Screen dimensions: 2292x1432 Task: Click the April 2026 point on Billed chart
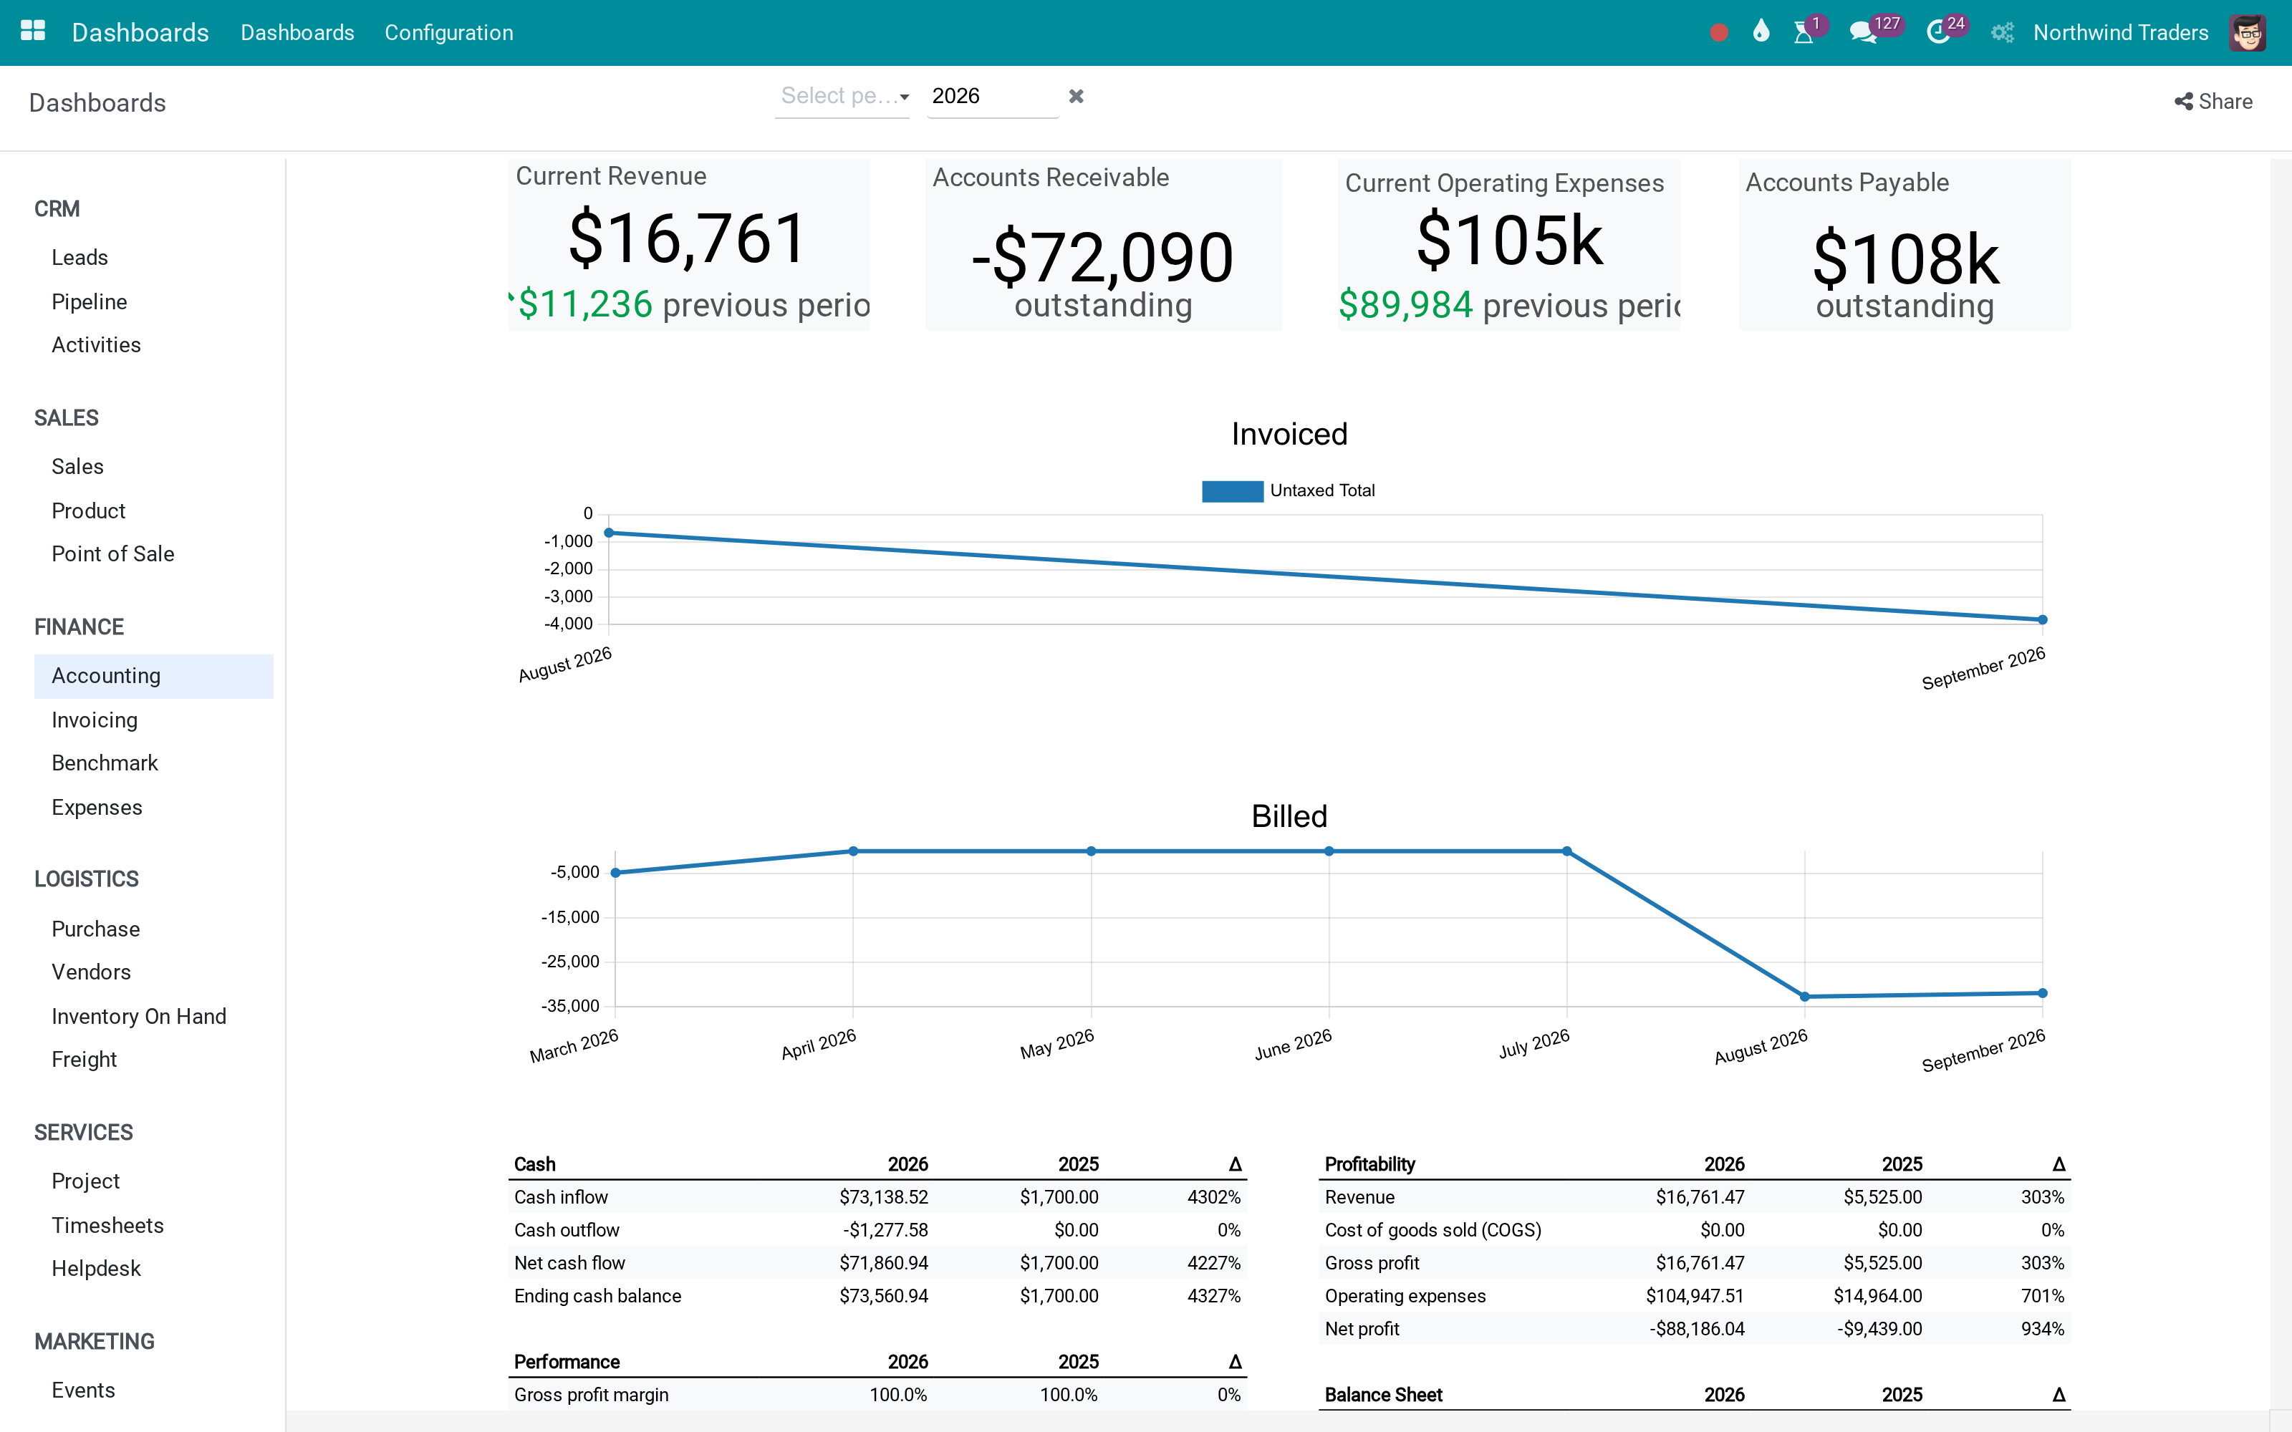coord(853,851)
